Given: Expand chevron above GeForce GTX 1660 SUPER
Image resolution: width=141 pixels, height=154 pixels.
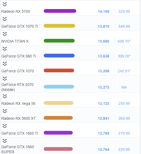Looking at the screenshot, I should coord(5,141).
